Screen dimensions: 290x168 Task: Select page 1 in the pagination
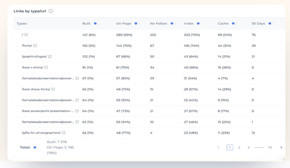coord(230,147)
